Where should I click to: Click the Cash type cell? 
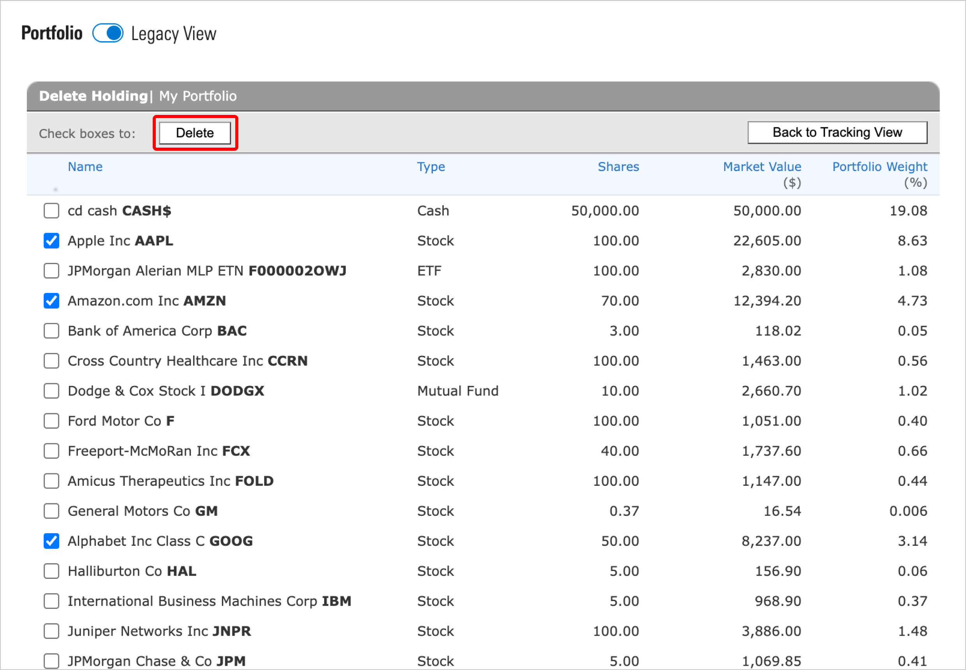pos(433,210)
